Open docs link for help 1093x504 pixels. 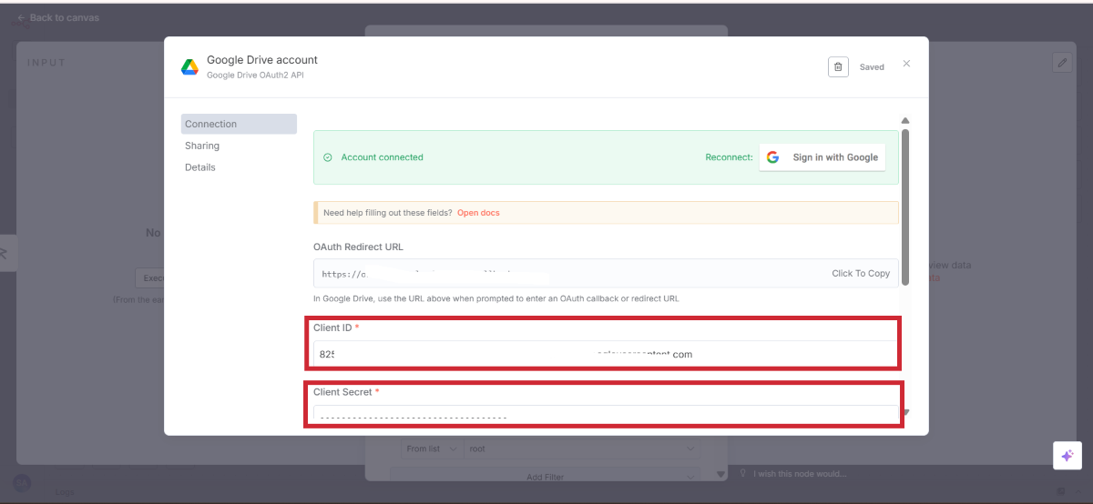click(478, 213)
